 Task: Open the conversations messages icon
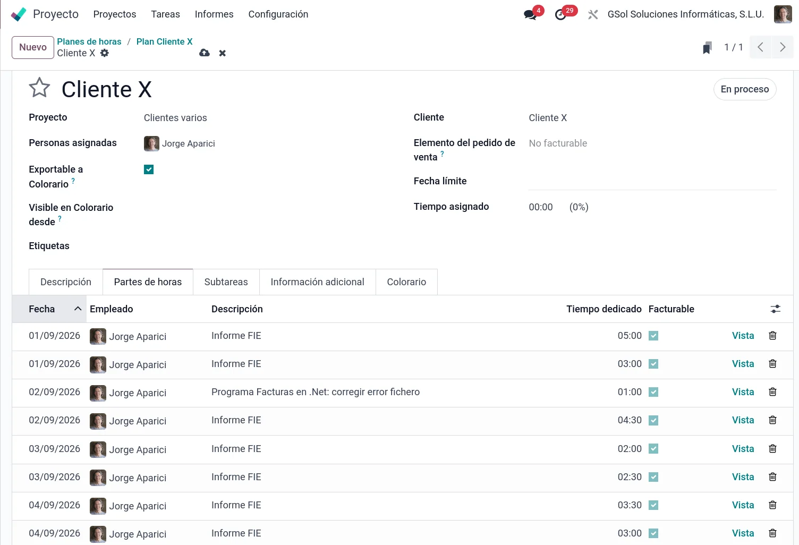pyautogui.click(x=530, y=14)
